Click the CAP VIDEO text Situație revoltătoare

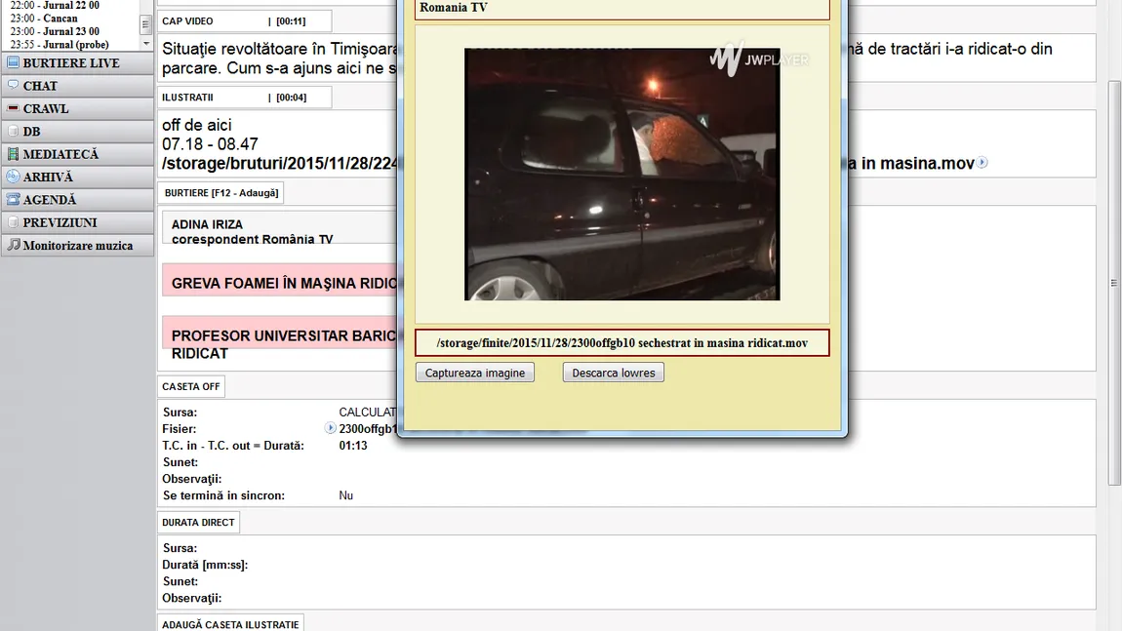[x=279, y=58]
